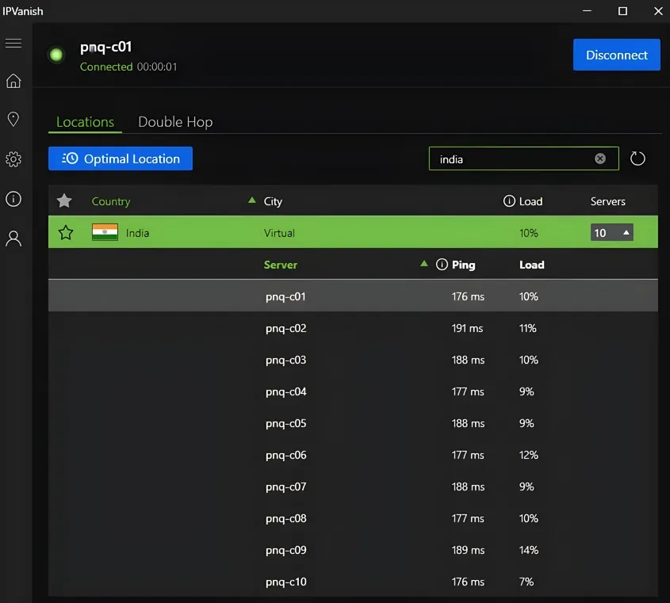Click the 14% load value
Screen dimensions: 670x603
529,550
